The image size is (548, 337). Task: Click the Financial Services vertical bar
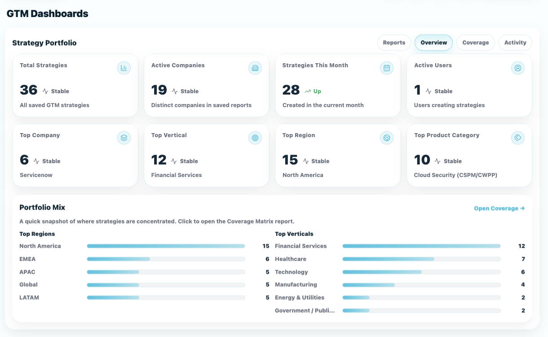(x=421, y=246)
